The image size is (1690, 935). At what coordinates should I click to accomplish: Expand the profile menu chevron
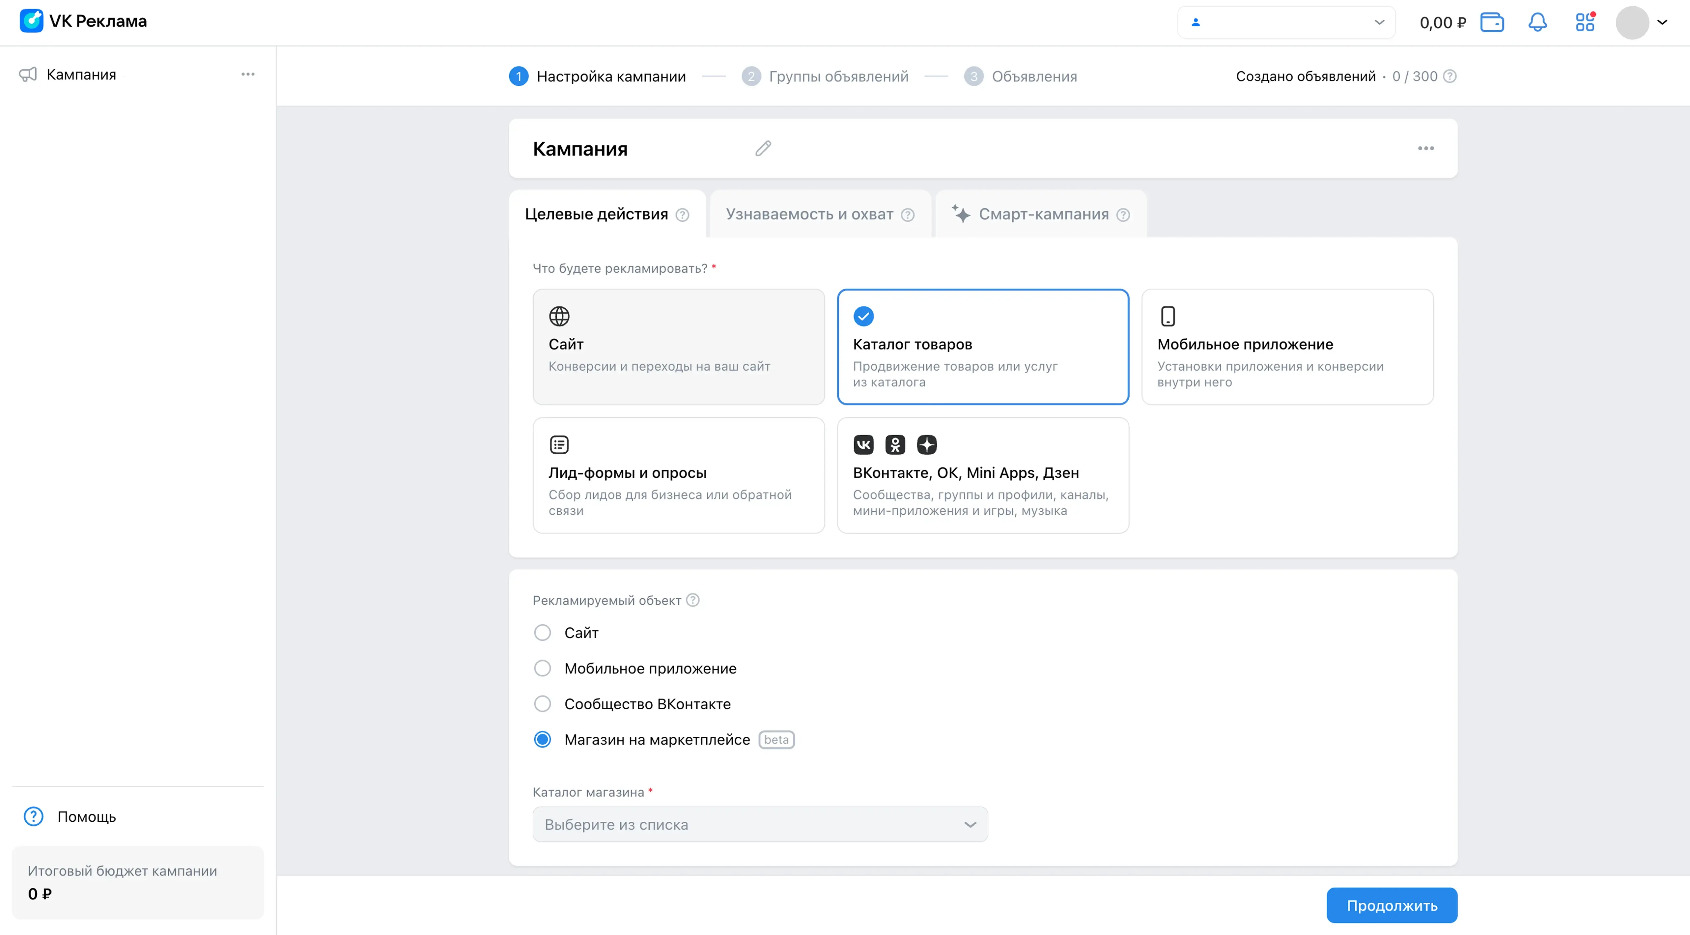[x=1662, y=22]
